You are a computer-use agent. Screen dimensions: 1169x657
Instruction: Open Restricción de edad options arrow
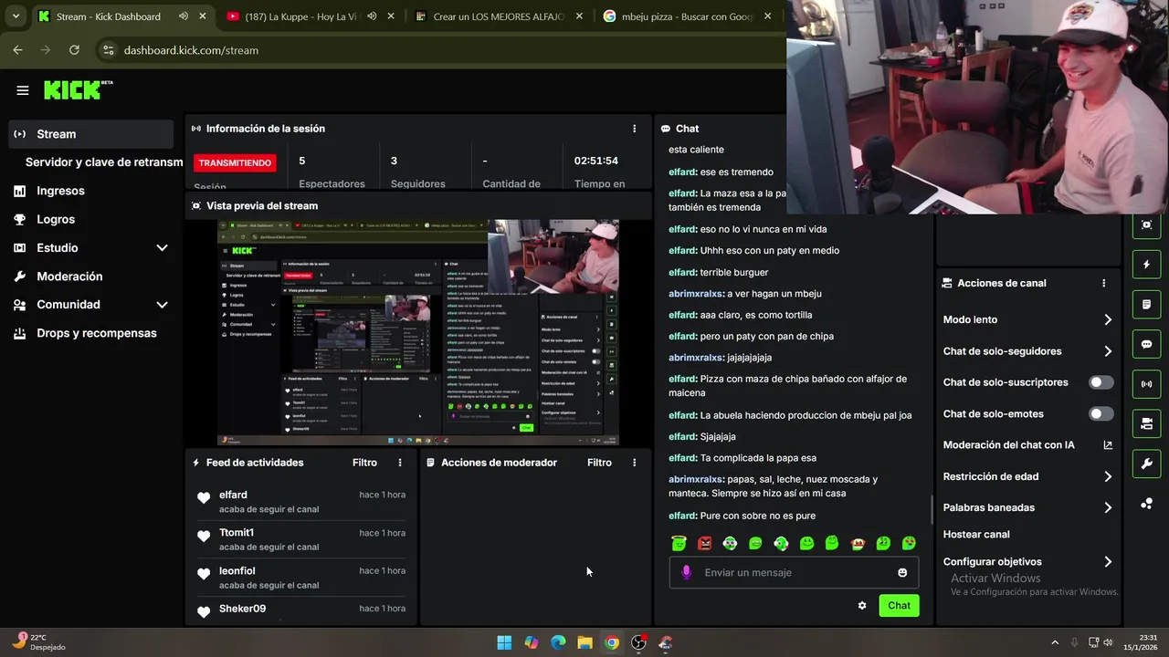1107,476
